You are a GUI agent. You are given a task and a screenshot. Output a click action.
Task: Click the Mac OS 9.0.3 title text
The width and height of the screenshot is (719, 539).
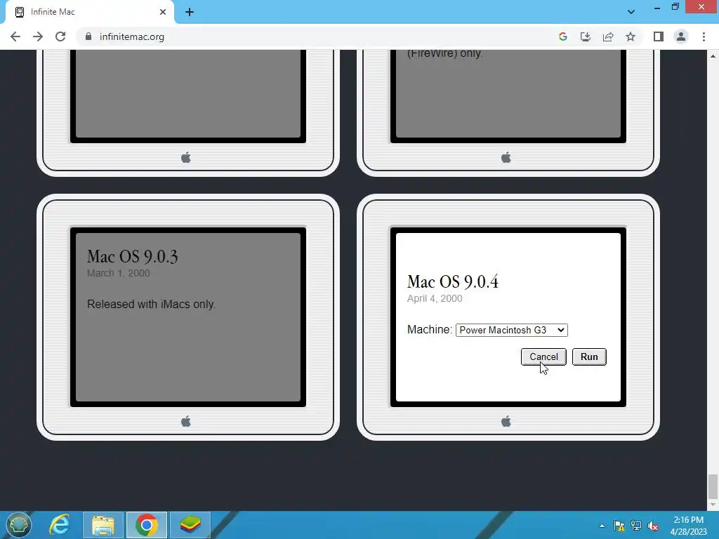click(132, 257)
